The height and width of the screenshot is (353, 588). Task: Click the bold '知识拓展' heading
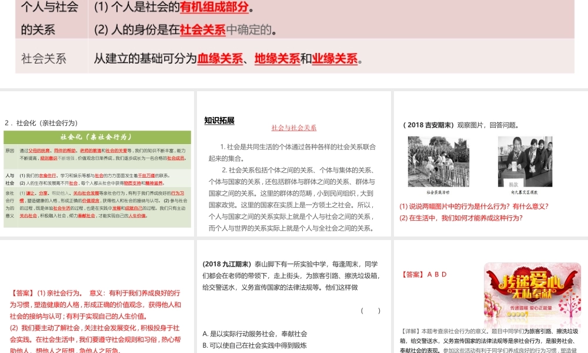[x=219, y=121]
